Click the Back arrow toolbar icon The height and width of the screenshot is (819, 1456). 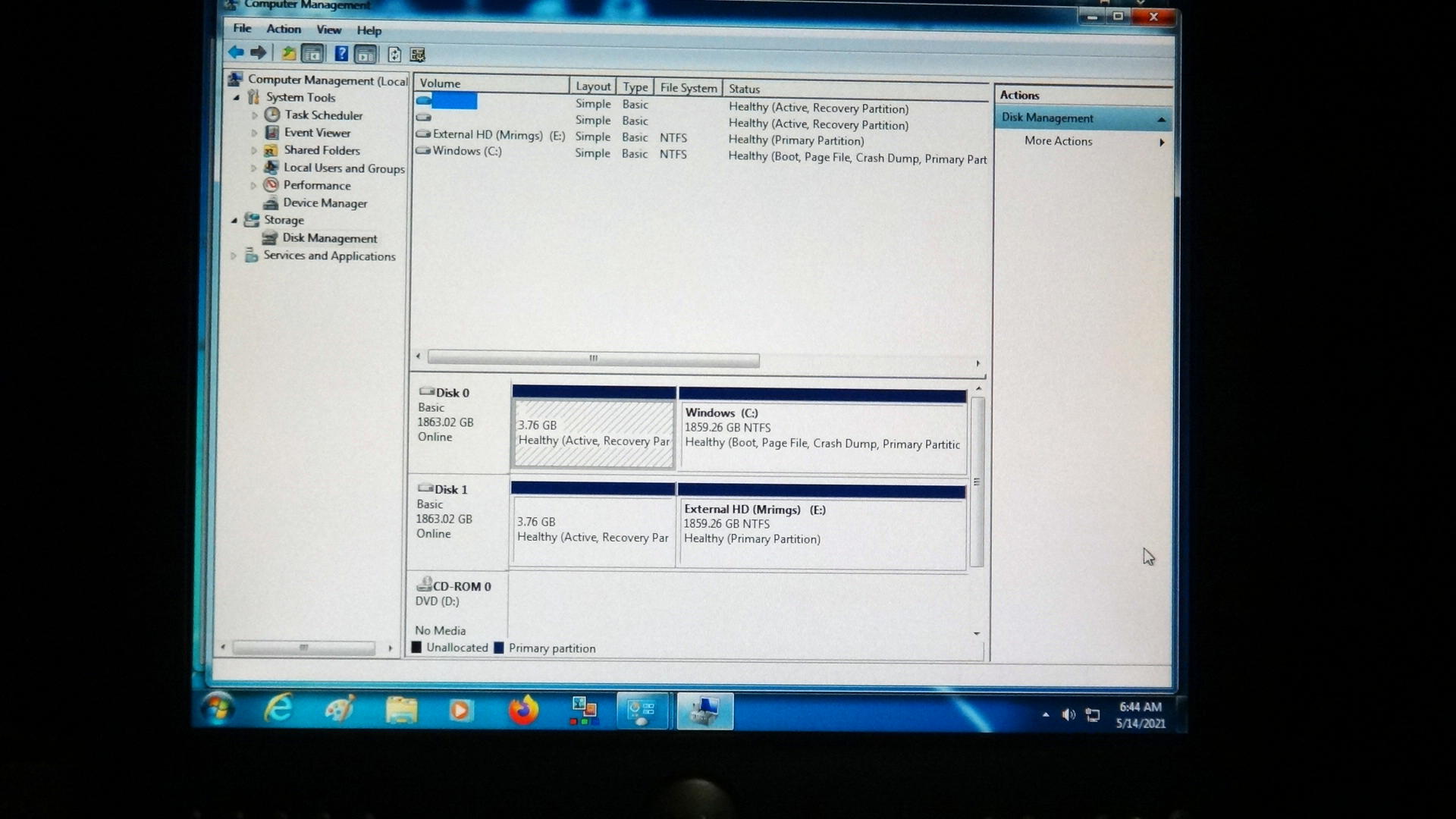(236, 53)
